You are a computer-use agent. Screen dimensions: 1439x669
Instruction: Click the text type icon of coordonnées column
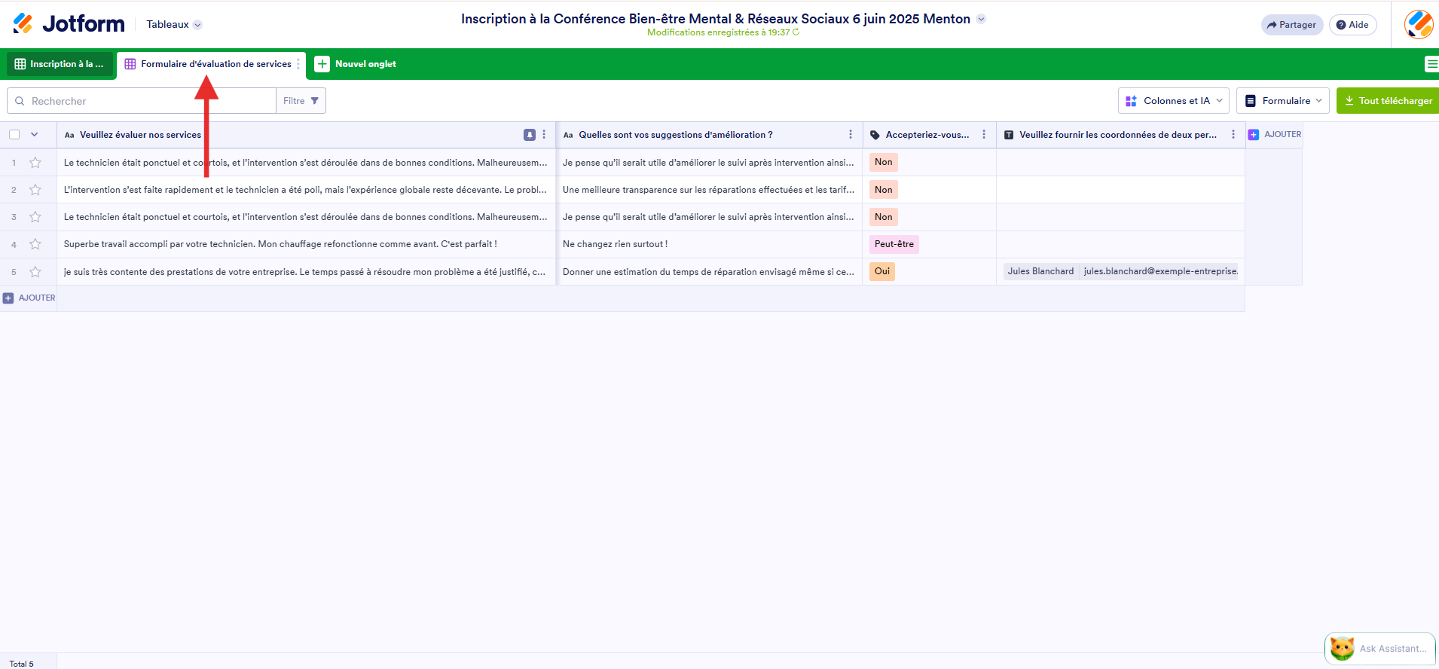(x=1009, y=136)
